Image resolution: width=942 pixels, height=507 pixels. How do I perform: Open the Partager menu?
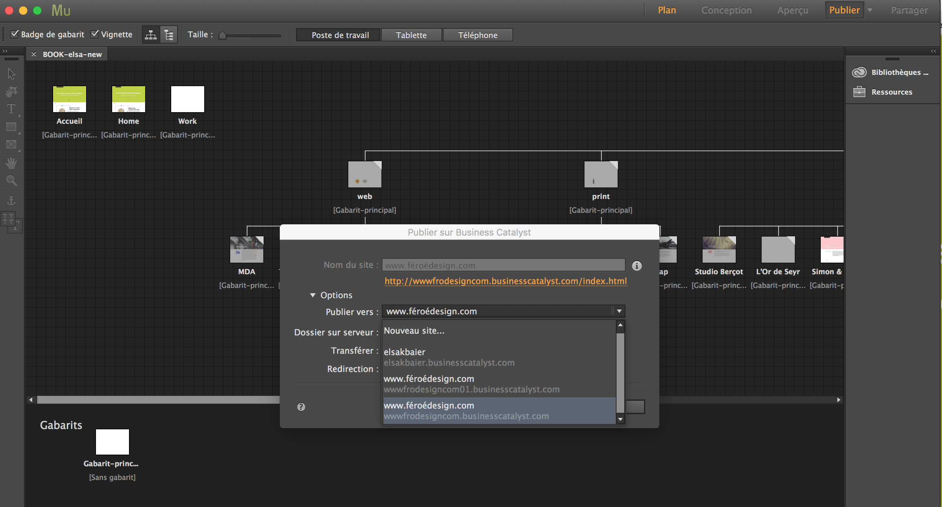(x=909, y=10)
